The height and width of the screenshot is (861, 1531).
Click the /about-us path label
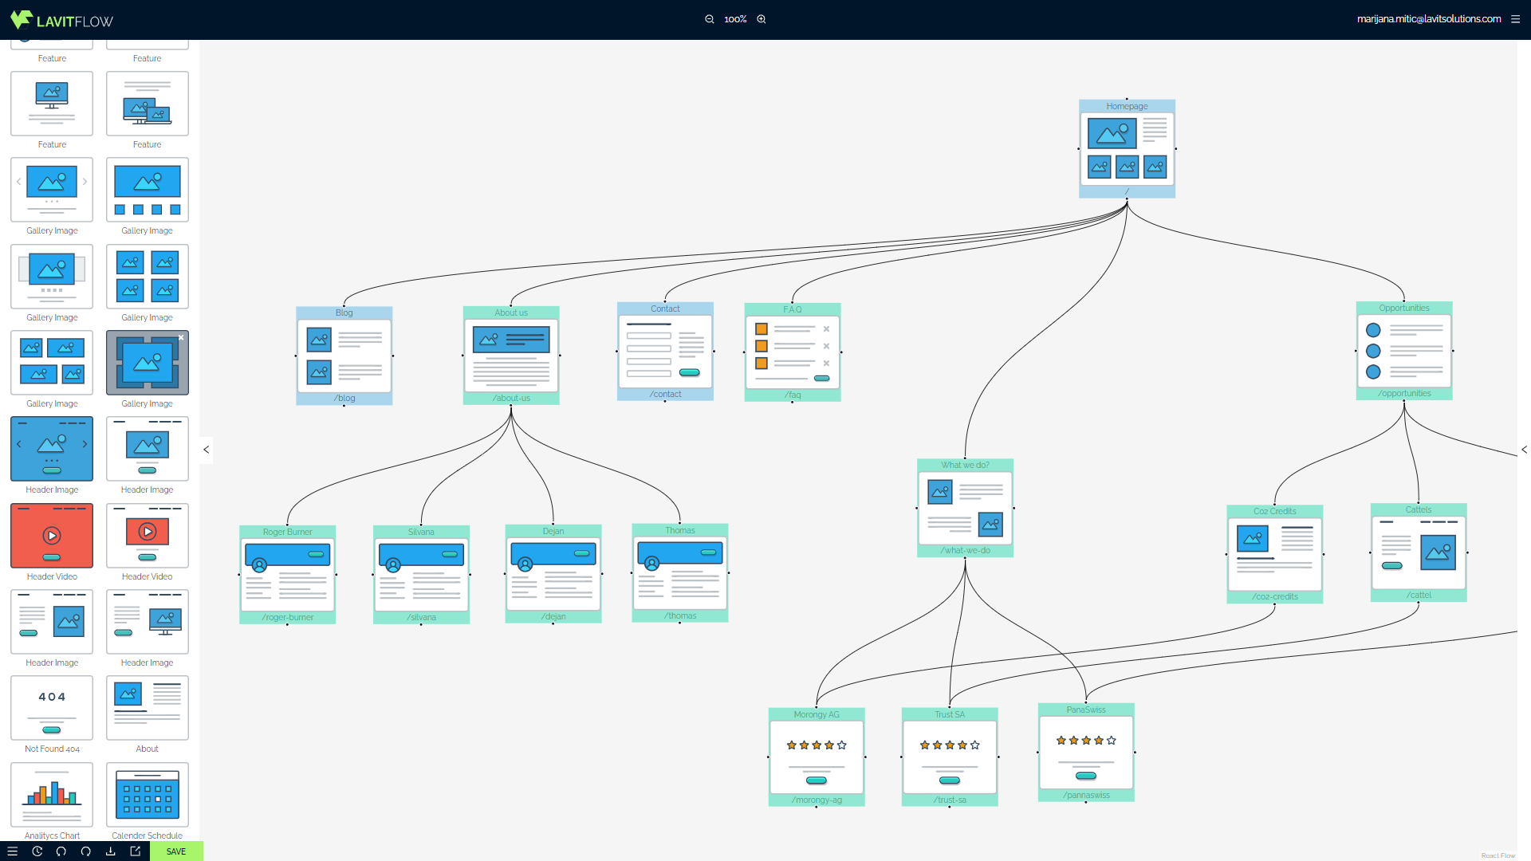coord(511,398)
